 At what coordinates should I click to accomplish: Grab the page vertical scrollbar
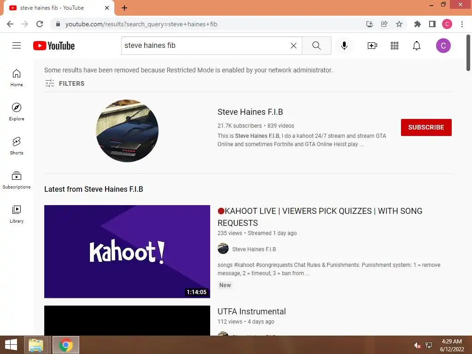(x=468, y=53)
